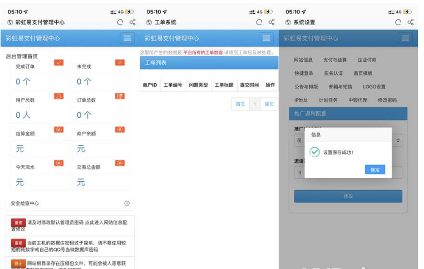Click 商户ID column header
Viewport: 424px width, 269px height.
point(150,85)
